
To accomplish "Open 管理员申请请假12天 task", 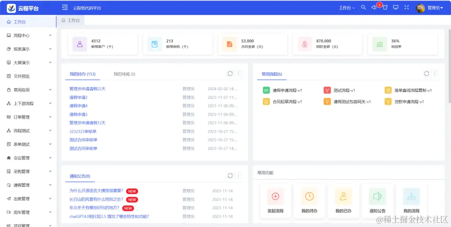I will (x=87, y=123).
